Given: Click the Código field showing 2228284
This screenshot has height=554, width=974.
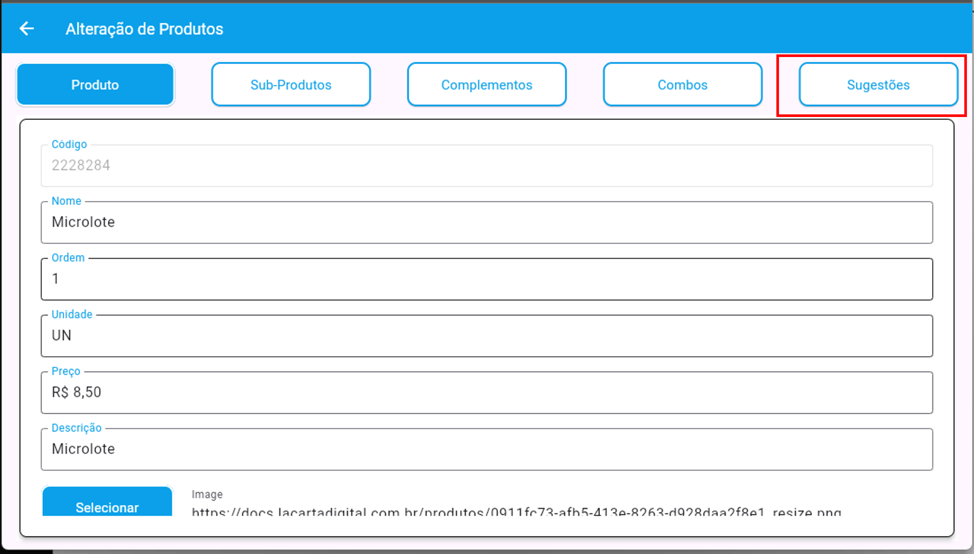Looking at the screenshot, I should point(487,165).
